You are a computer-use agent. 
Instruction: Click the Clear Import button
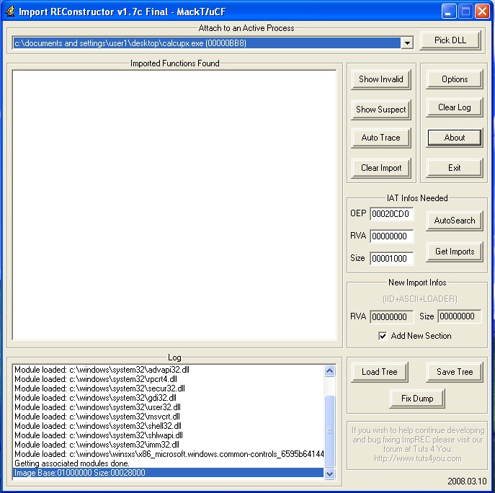(x=380, y=168)
